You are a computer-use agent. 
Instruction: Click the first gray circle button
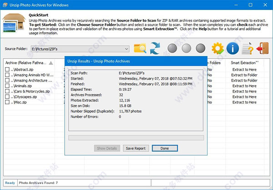tap(172, 48)
